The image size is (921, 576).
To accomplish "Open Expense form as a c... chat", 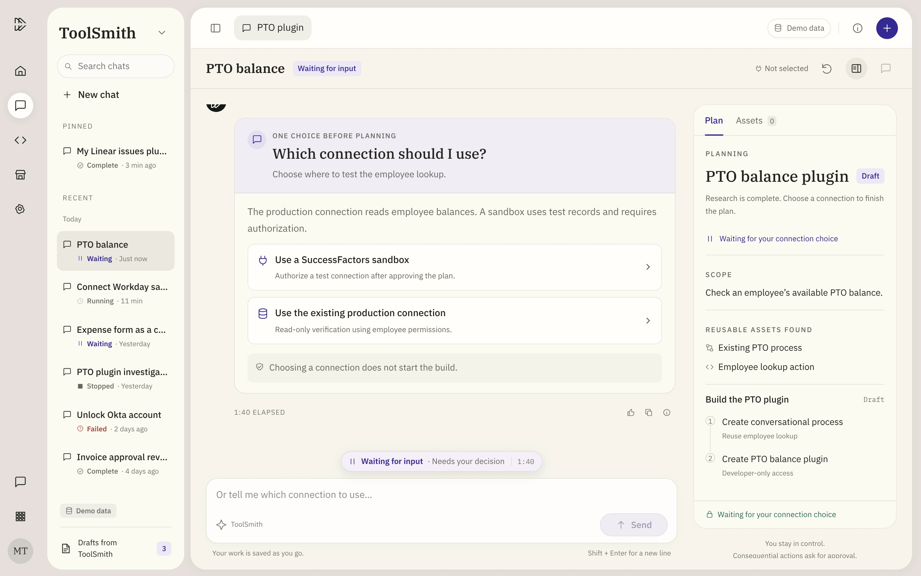I will [x=116, y=336].
